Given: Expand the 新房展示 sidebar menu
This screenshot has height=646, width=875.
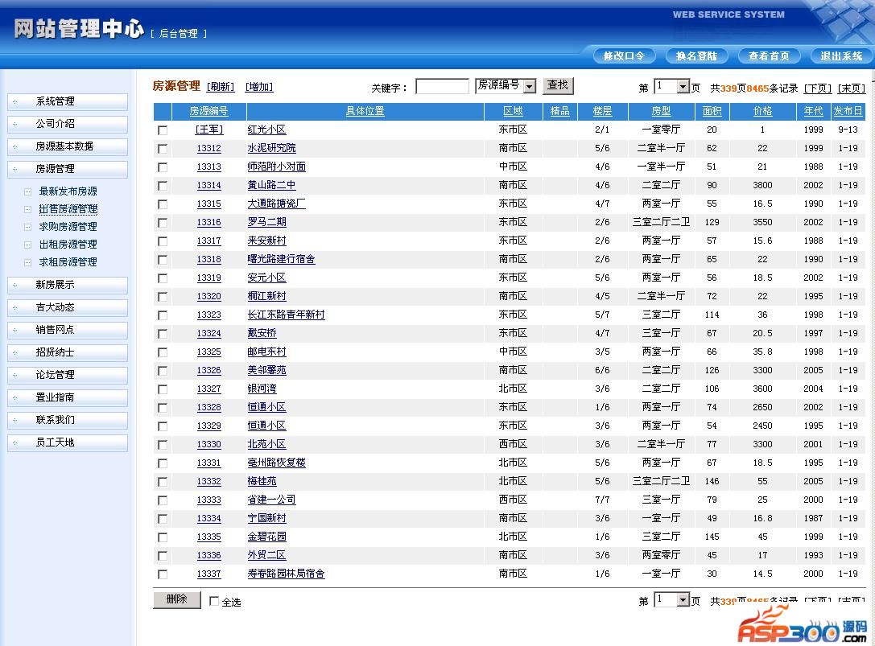Looking at the screenshot, I should pyautogui.click(x=68, y=285).
